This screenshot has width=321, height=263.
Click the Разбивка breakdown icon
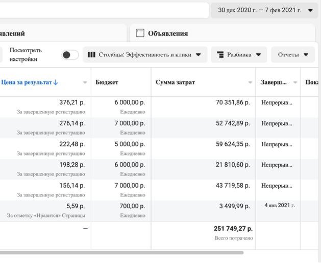coord(220,55)
